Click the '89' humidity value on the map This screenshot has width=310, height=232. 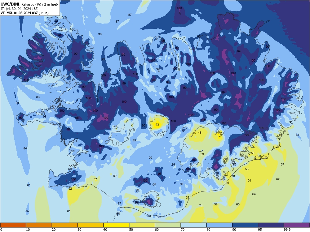(x=134, y=140)
